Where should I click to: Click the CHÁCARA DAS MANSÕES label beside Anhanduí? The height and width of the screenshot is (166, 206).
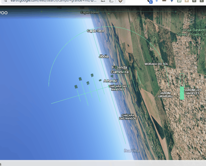click(x=118, y=88)
